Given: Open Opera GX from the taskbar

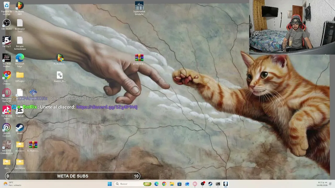Looking at the screenshot, I should 195,184.
